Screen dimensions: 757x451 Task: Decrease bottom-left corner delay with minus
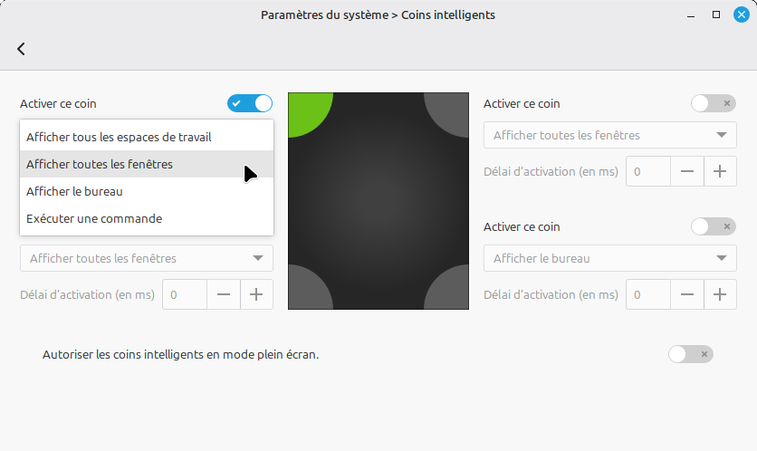coord(224,294)
